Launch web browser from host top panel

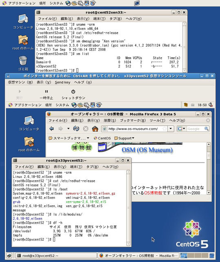pyautogui.click(x=68, y=3)
